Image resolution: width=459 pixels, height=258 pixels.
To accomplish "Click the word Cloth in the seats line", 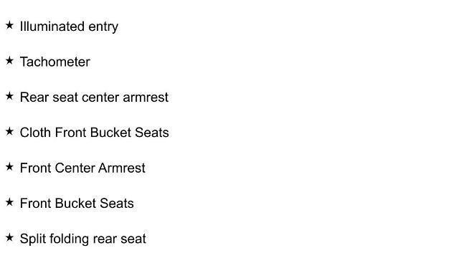I will coord(35,133).
